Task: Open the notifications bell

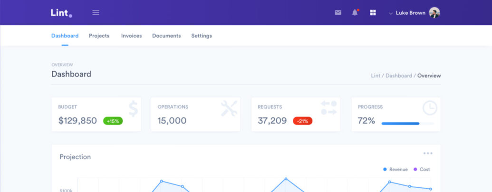Action: (x=355, y=13)
